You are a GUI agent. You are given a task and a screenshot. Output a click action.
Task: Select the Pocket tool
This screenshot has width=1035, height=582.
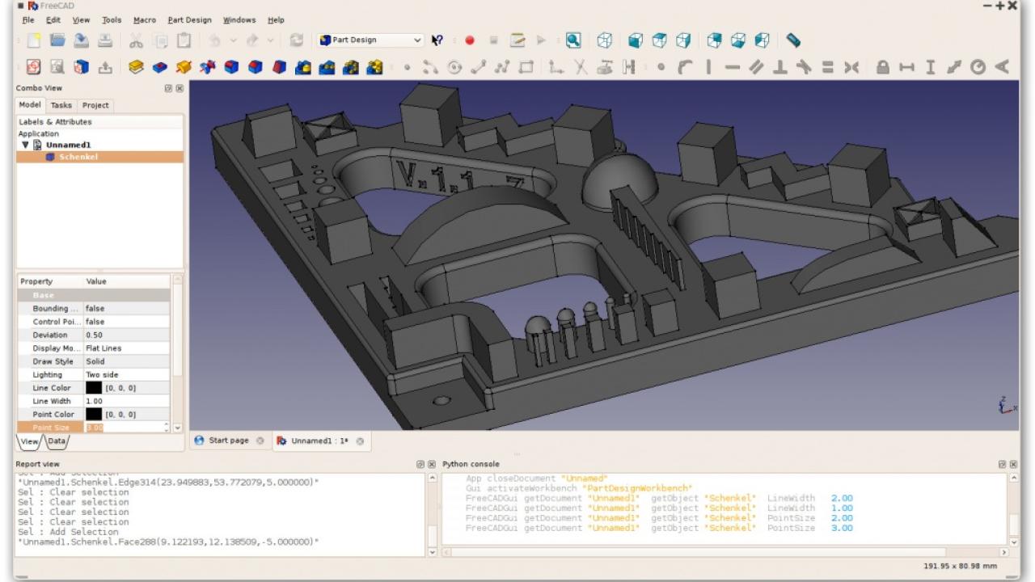click(161, 68)
